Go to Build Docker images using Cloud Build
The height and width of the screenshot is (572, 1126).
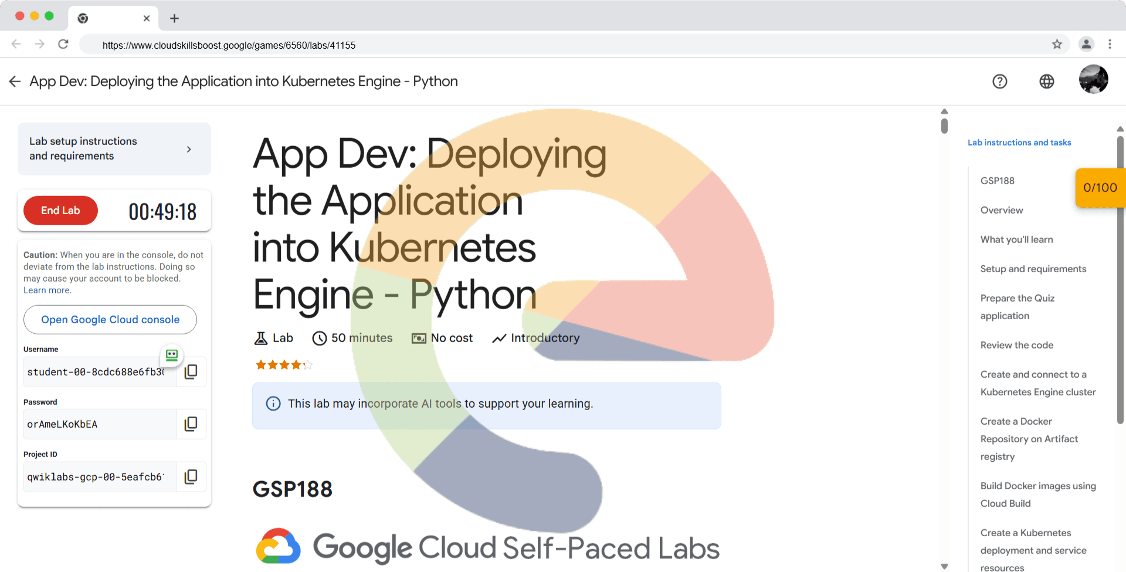(x=1038, y=495)
